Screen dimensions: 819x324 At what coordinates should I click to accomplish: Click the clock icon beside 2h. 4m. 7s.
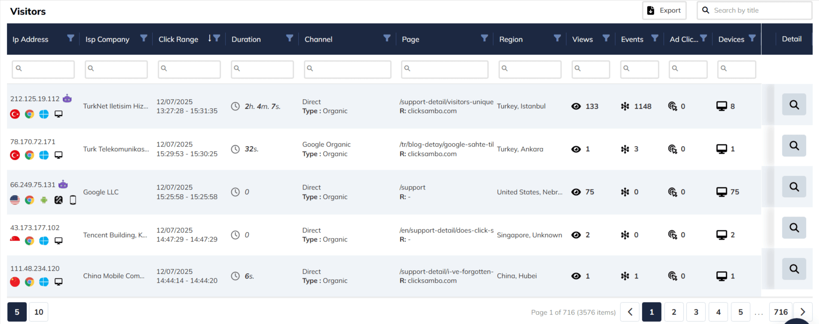point(235,107)
